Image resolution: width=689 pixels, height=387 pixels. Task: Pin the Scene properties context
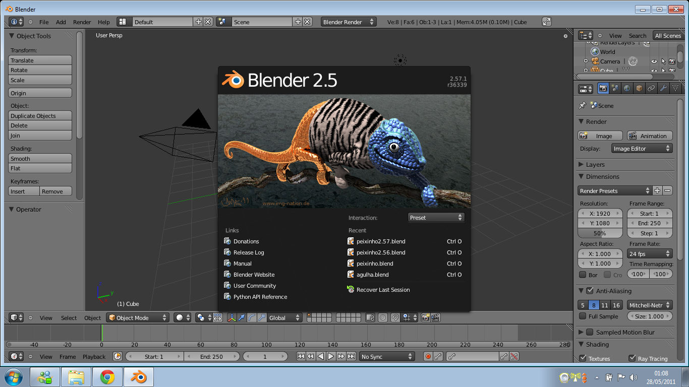tap(583, 106)
